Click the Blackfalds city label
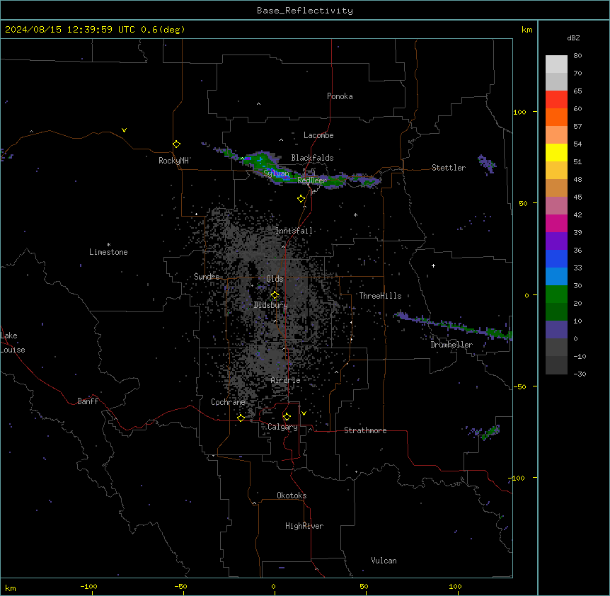The width and height of the screenshot is (610, 596). pyautogui.click(x=312, y=158)
